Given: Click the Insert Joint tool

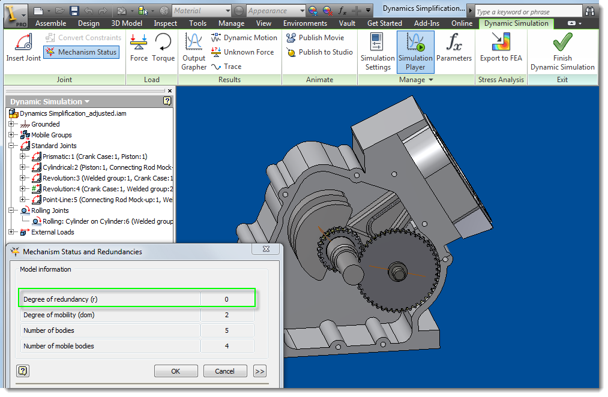Looking at the screenshot, I should point(23,47).
